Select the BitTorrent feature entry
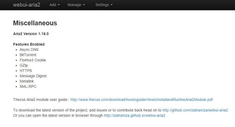Screen dimensions: 235x127 tap(28, 55)
